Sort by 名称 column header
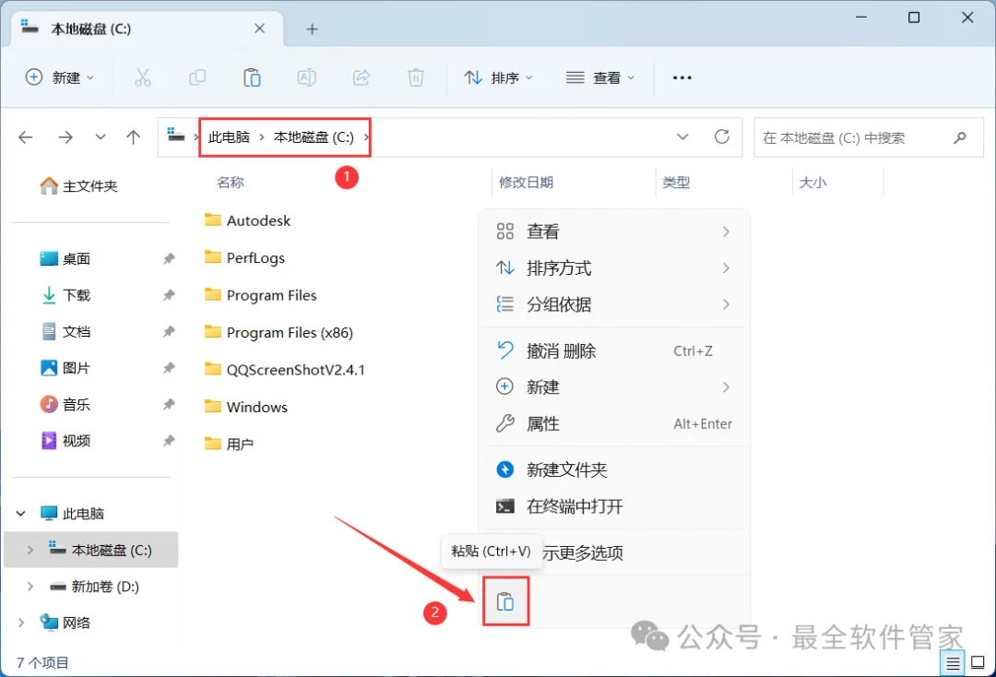Image resolution: width=996 pixels, height=677 pixels. click(230, 183)
